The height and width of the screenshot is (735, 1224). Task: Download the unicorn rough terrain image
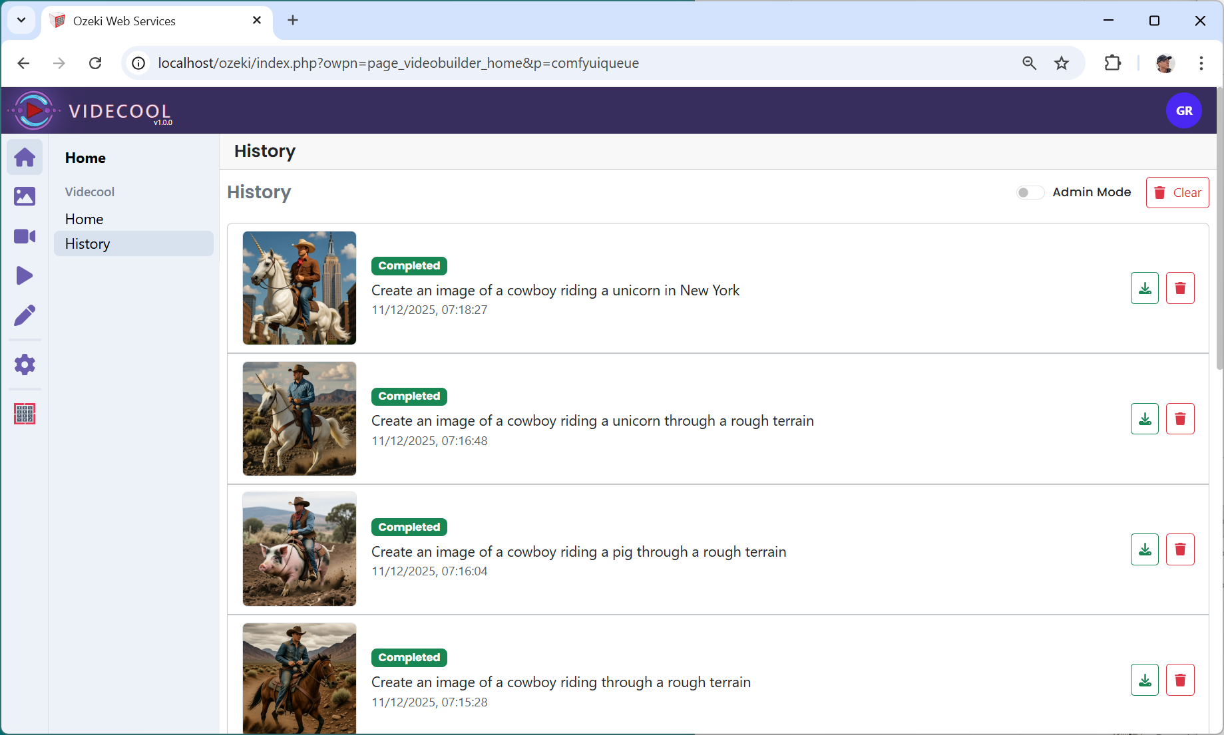click(1144, 419)
